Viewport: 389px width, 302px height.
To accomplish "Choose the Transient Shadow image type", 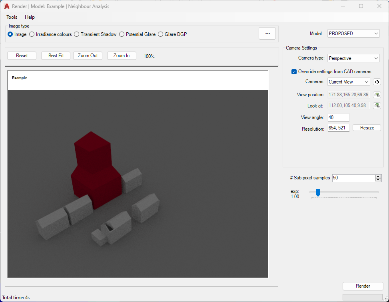I will pyautogui.click(x=77, y=34).
